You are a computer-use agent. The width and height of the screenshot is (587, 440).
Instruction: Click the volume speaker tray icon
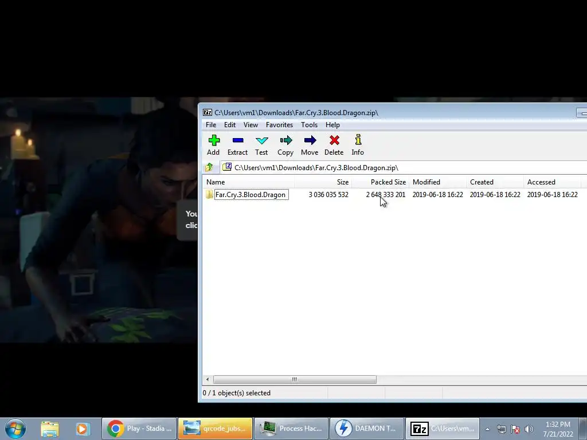pyautogui.click(x=529, y=429)
